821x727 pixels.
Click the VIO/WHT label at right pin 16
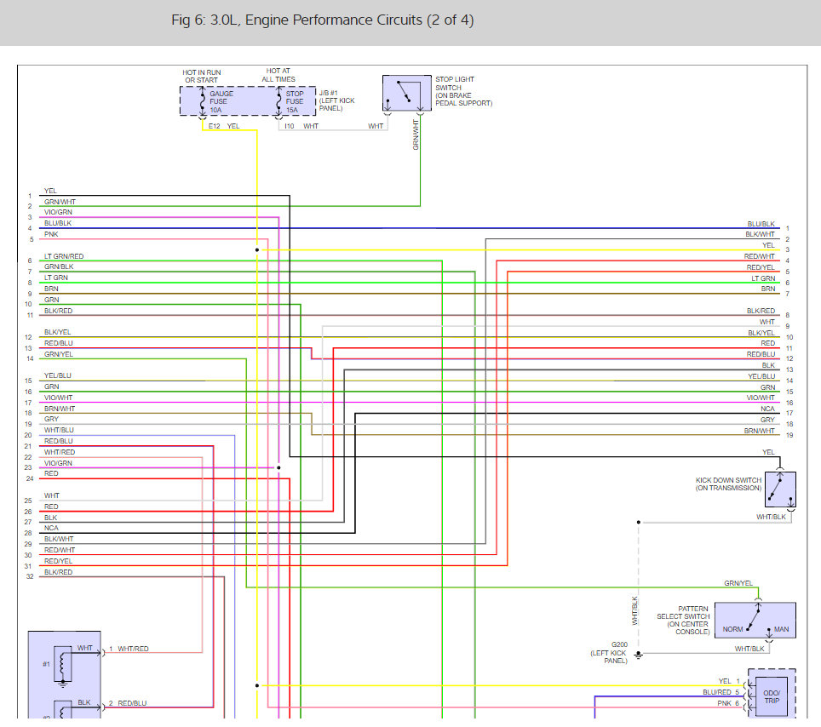pyautogui.click(x=761, y=398)
